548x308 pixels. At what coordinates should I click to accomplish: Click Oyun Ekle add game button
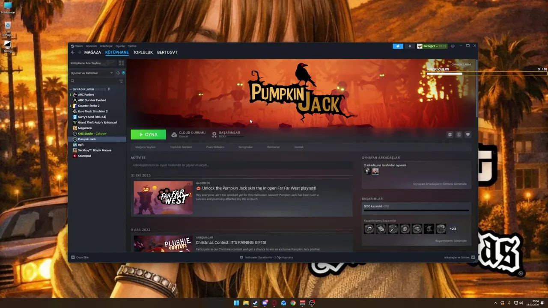[80, 258]
